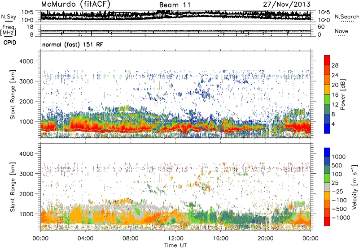This screenshot has width=359, height=248.
Task: Click 'Slant Range [km]' label of velocity panel
Action: pyautogui.click(x=13, y=187)
